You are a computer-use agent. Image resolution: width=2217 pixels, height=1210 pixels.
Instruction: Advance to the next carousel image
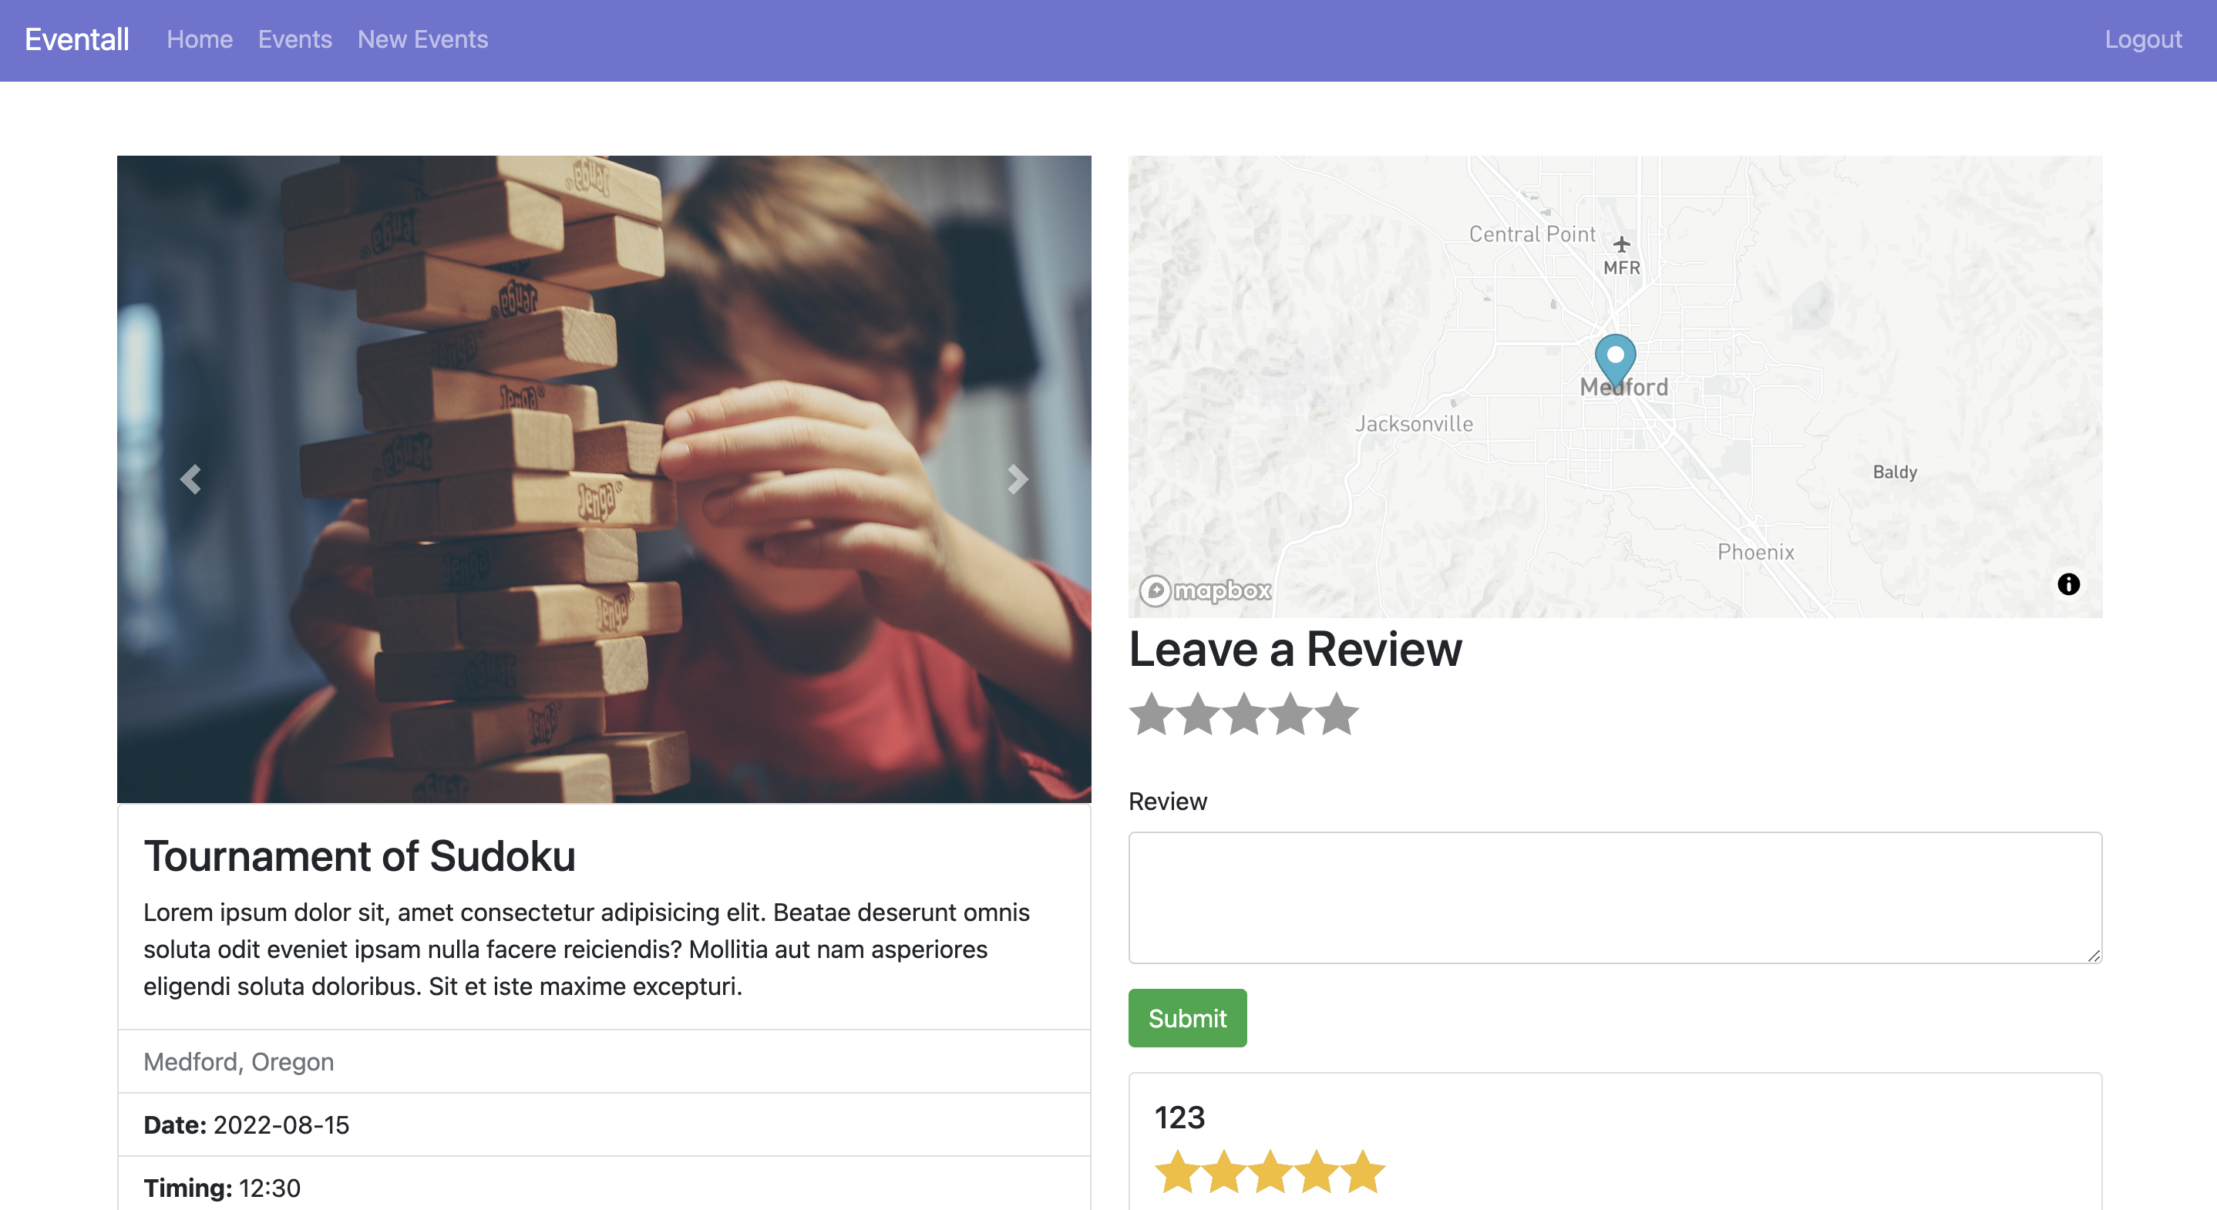click(1018, 479)
